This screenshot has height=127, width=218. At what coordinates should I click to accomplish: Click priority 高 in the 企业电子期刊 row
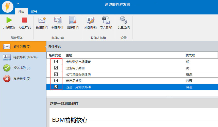[188, 68]
